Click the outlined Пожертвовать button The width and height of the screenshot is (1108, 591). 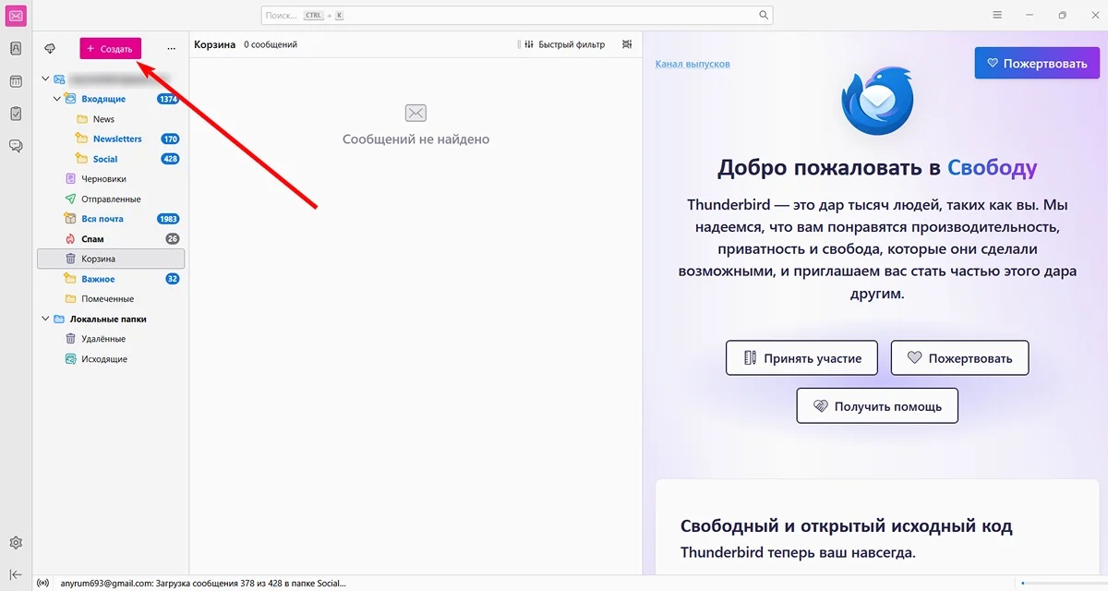point(959,357)
